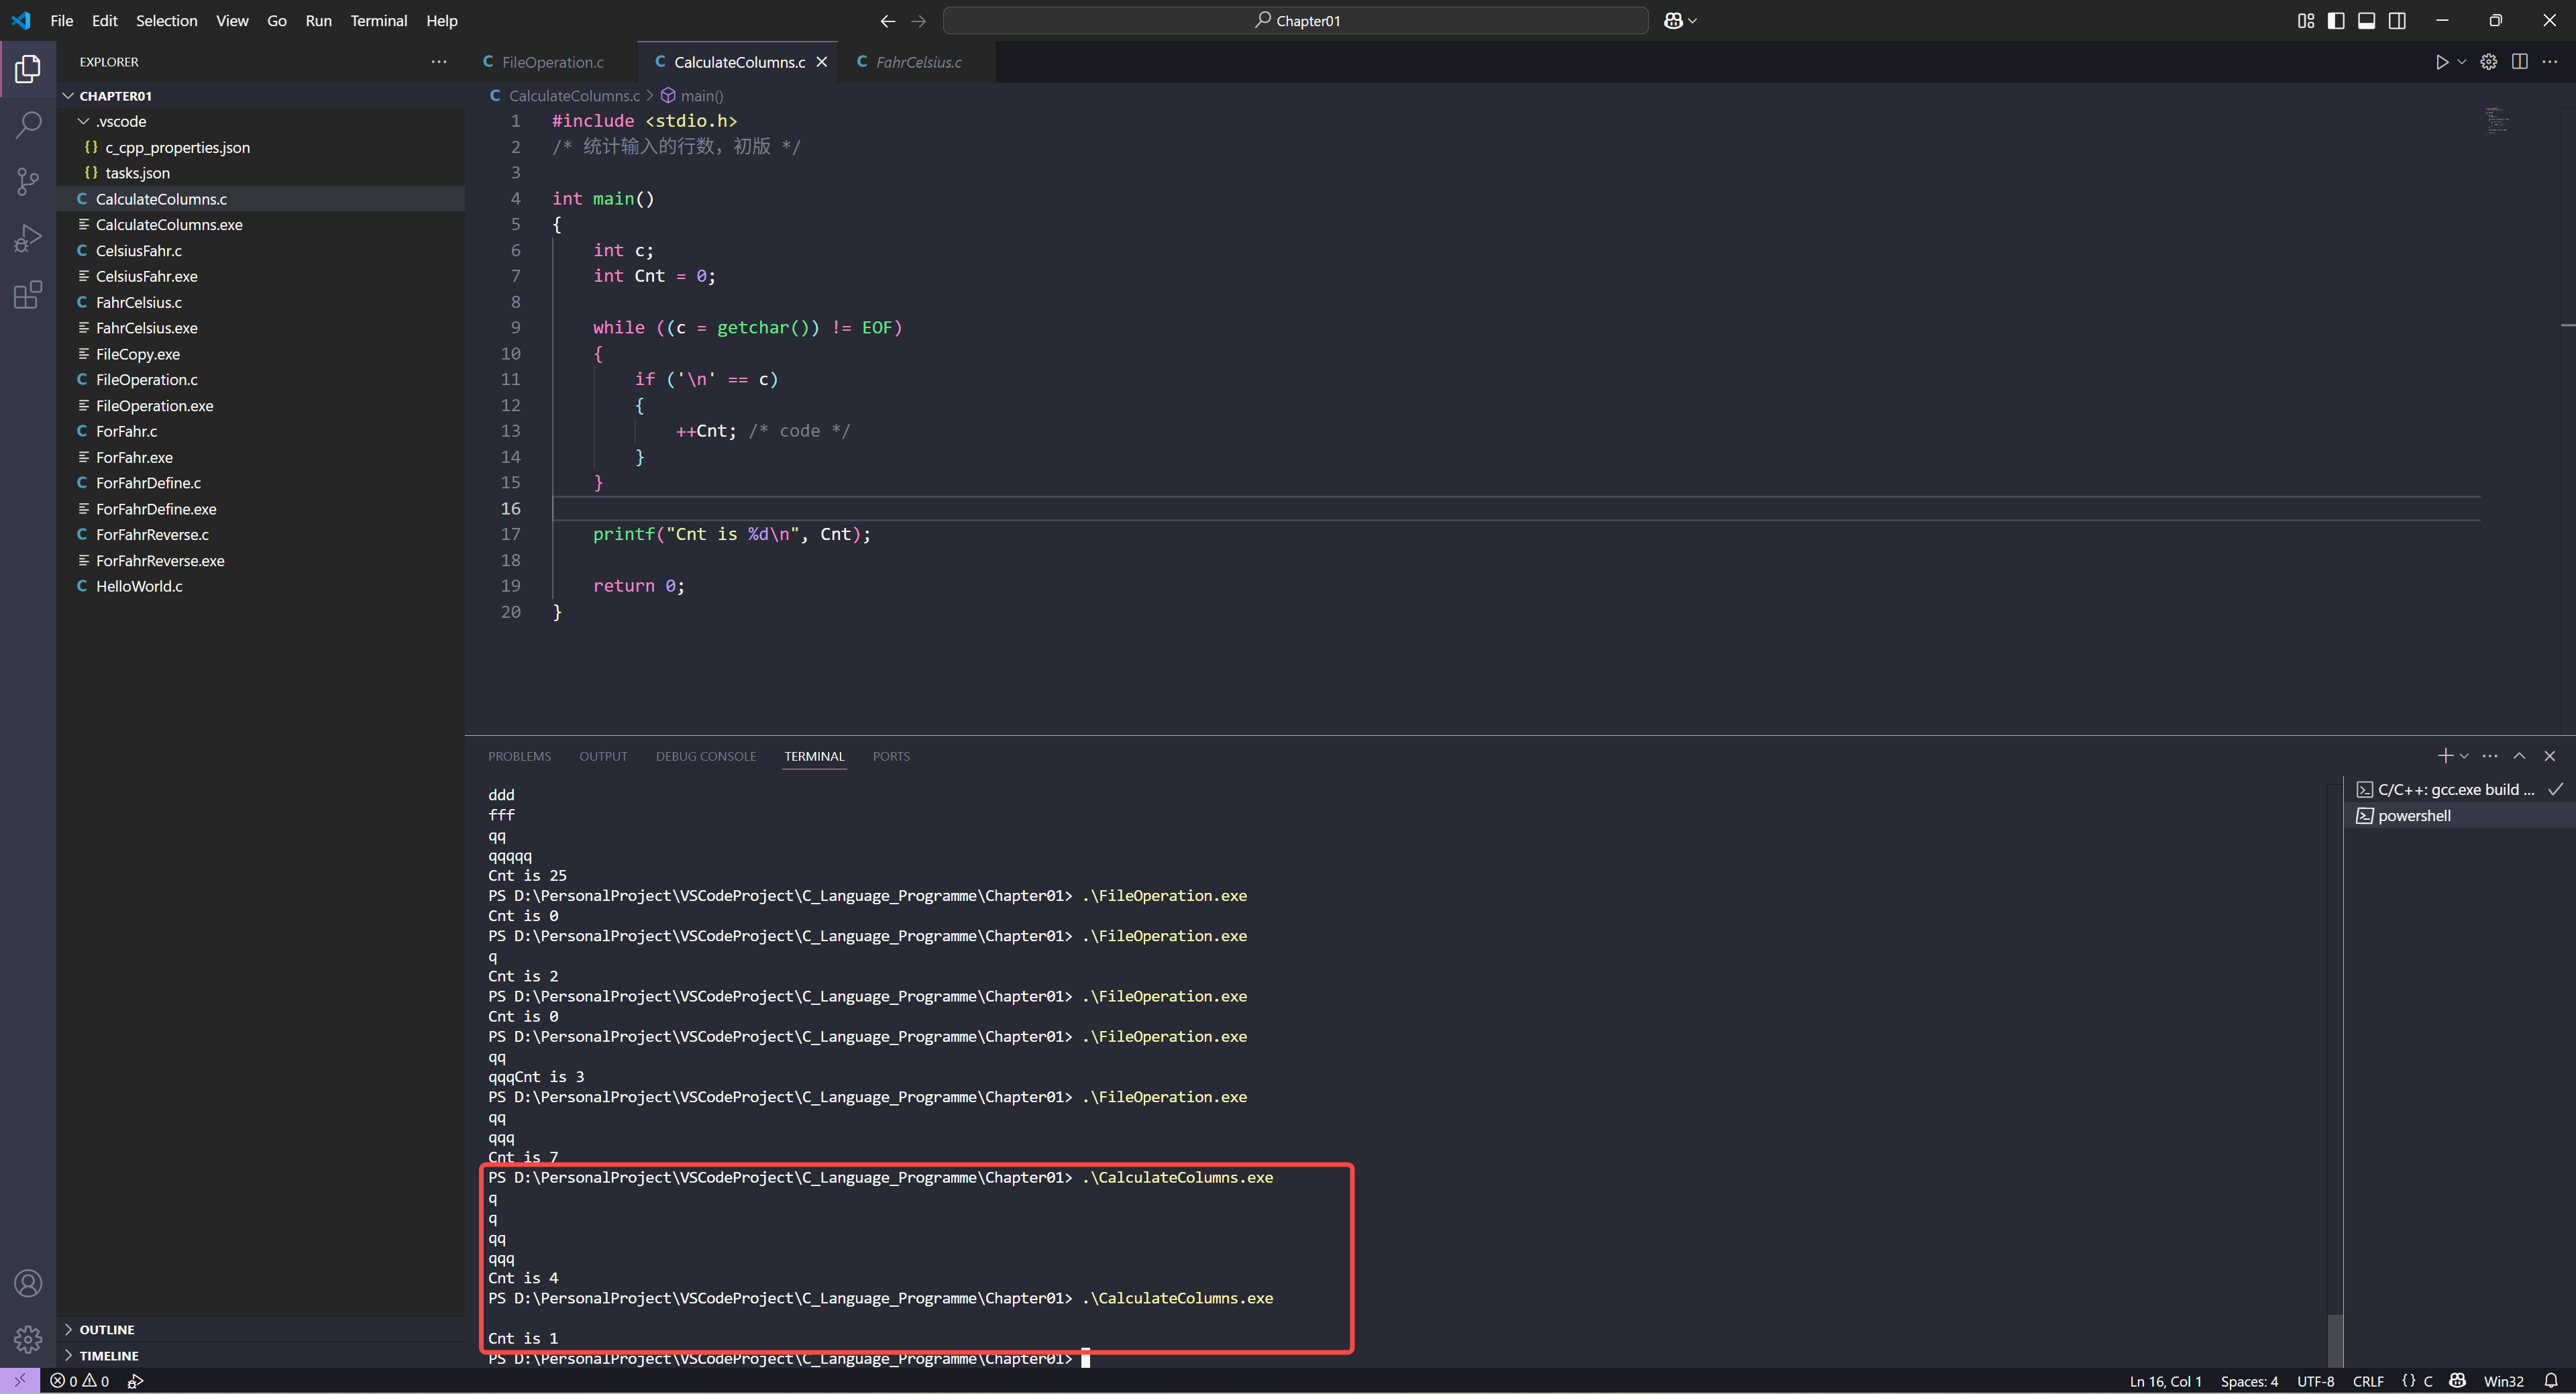Screen dimensions: 2576x1394
Task: Split the editor to the right
Action: pos(2519,62)
